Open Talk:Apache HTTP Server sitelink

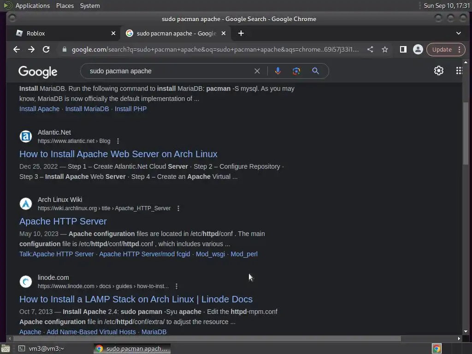pyautogui.click(x=57, y=254)
